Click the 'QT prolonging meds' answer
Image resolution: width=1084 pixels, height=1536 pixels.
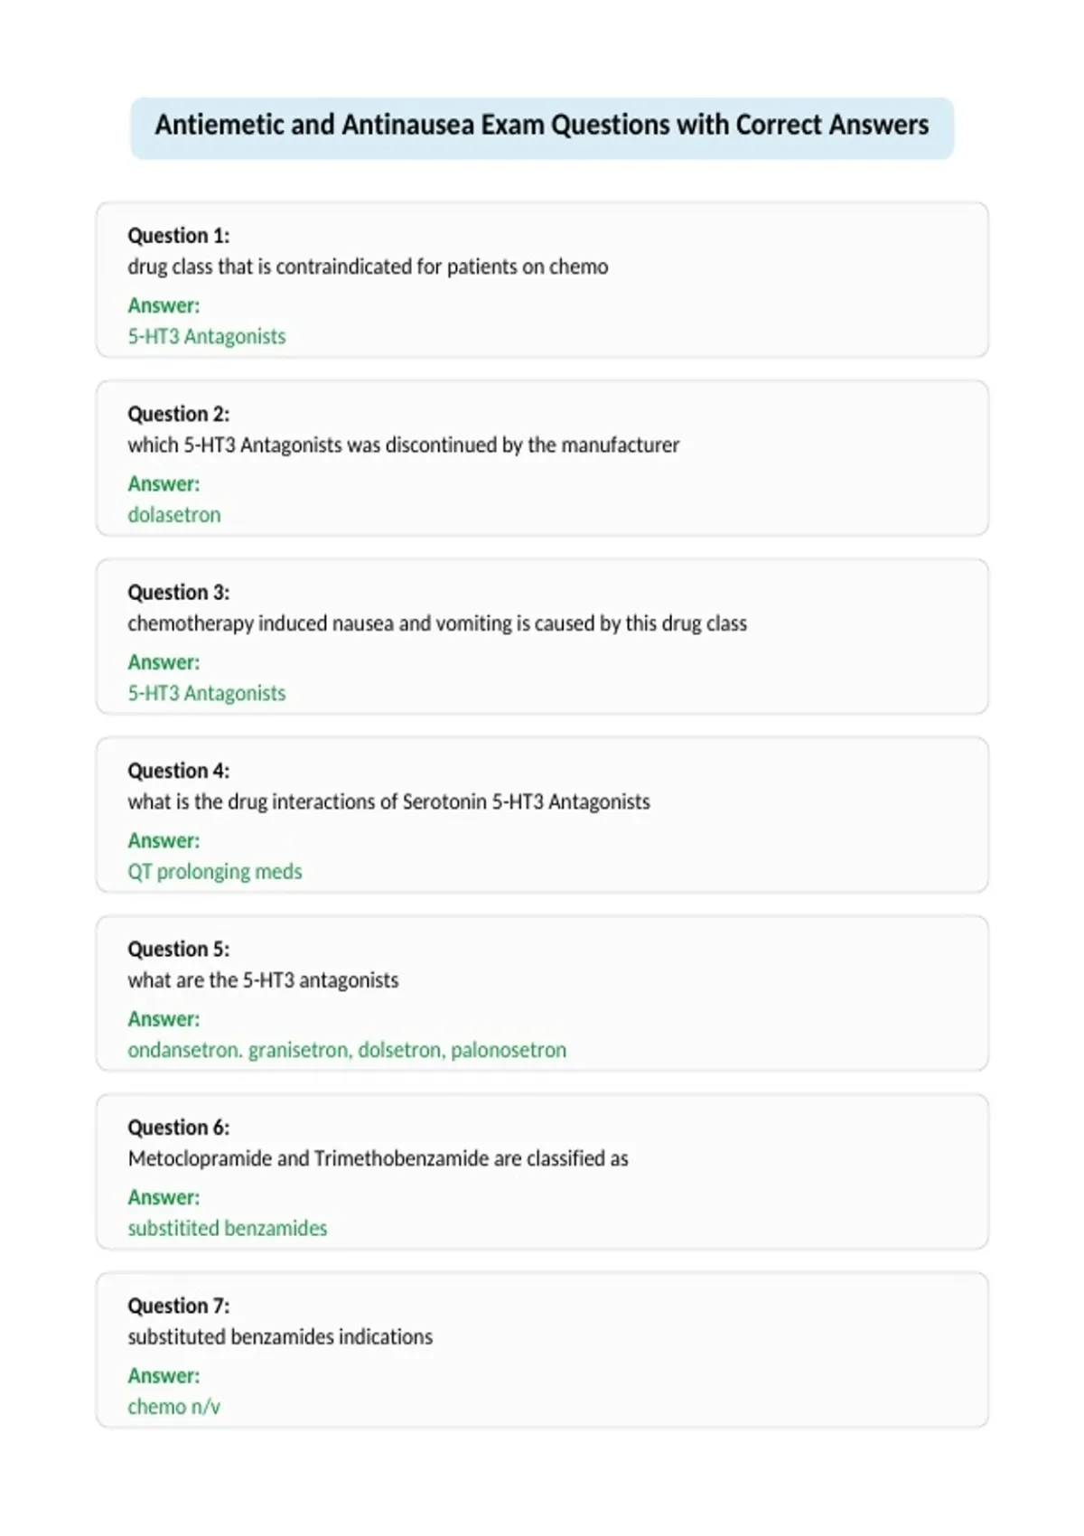[x=215, y=871]
